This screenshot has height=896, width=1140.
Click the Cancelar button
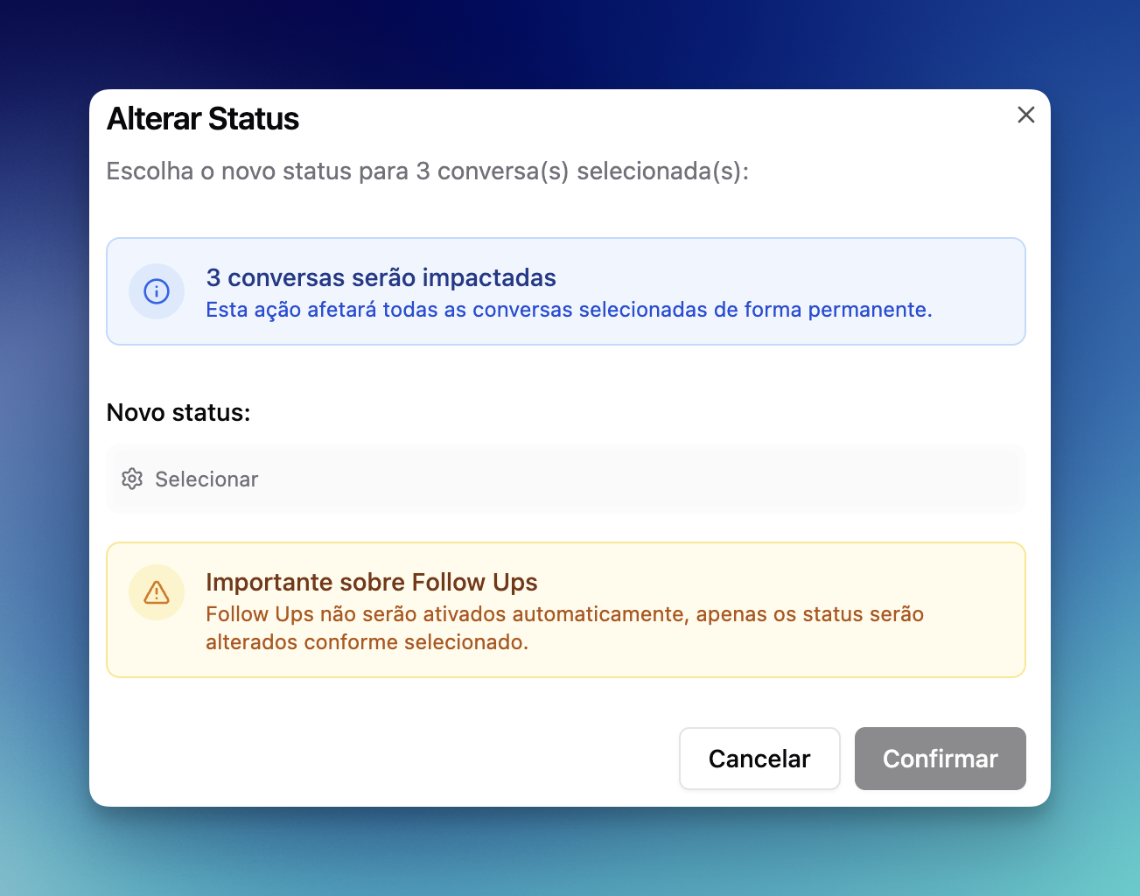[759, 759]
